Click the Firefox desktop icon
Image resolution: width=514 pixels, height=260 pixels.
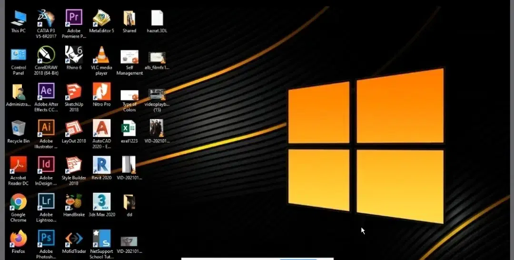(x=19, y=238)
